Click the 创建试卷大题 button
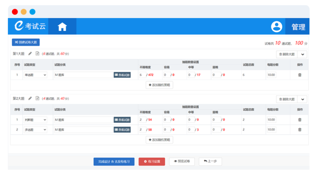 click(26, 42)
